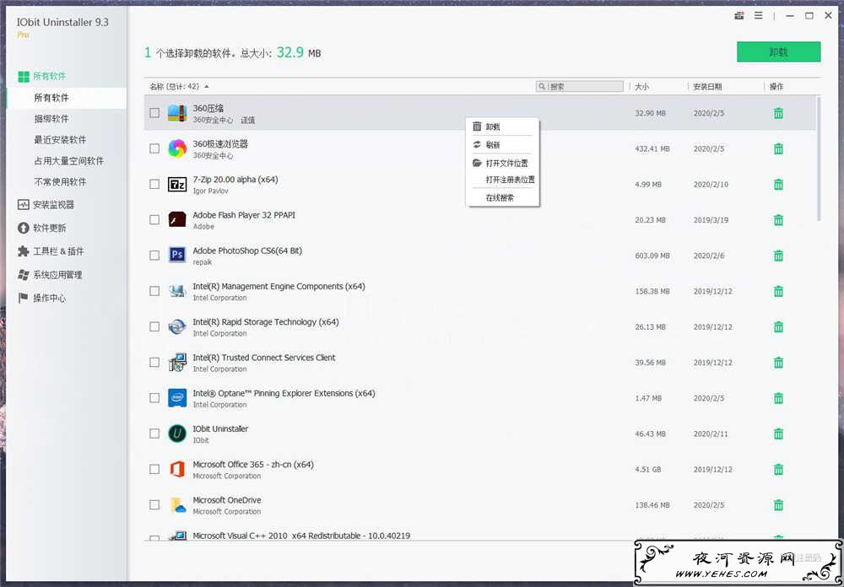This screenshot has width=844, height=587.
Task: Click the green 卸载 button
Action: pyautogui.click(x=778, y=52)
